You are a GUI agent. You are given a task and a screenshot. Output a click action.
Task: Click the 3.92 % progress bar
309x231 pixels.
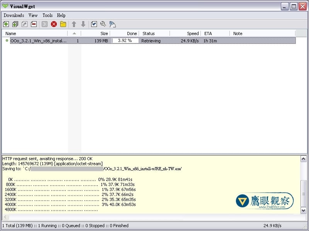click(125, 41)
